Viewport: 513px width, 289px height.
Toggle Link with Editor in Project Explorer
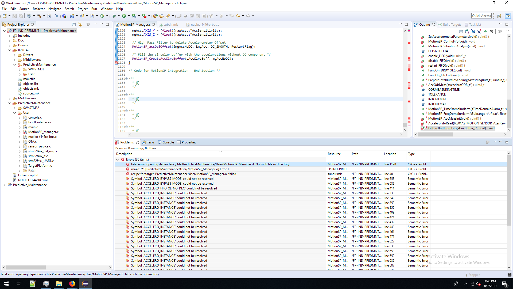80,24
